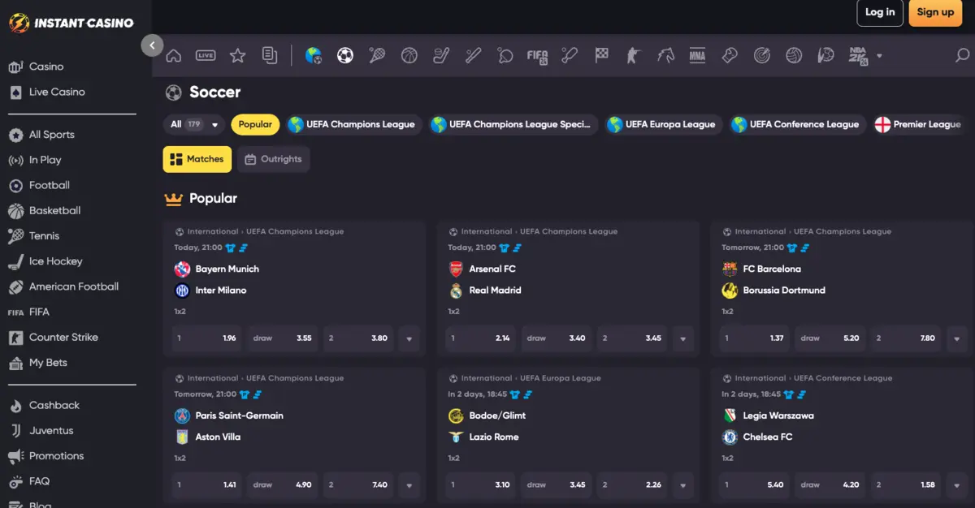Screen dimensions: 975x508
Task: Select the NBA 2K esports icon
Action: pyautogui.click(x=858, y=56)
